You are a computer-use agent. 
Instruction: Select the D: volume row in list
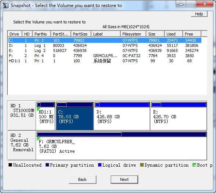[105, 45]
